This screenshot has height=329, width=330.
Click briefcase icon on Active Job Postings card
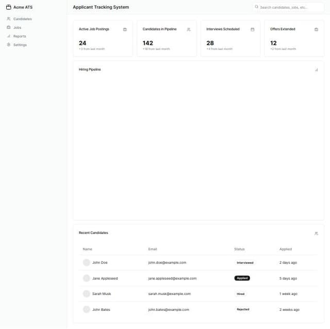(x=125, y=29)
